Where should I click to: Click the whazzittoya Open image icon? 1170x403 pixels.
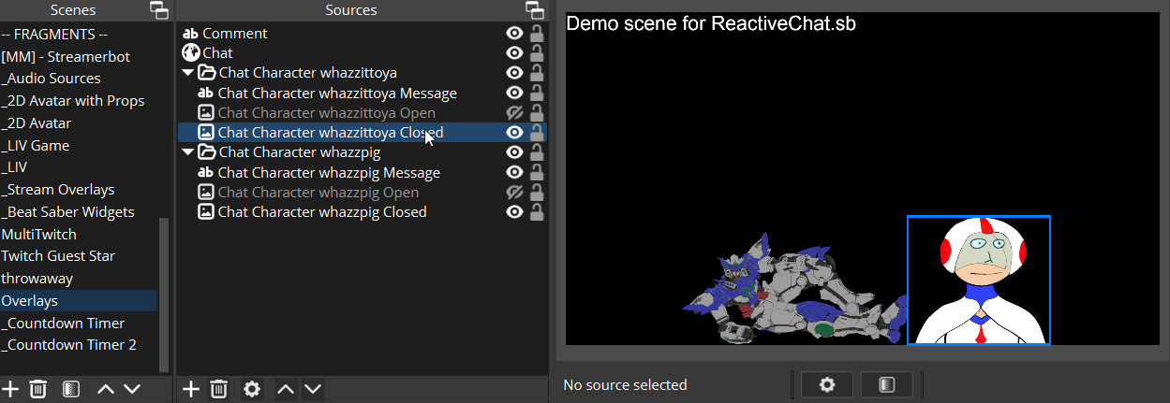click(206, 113)
